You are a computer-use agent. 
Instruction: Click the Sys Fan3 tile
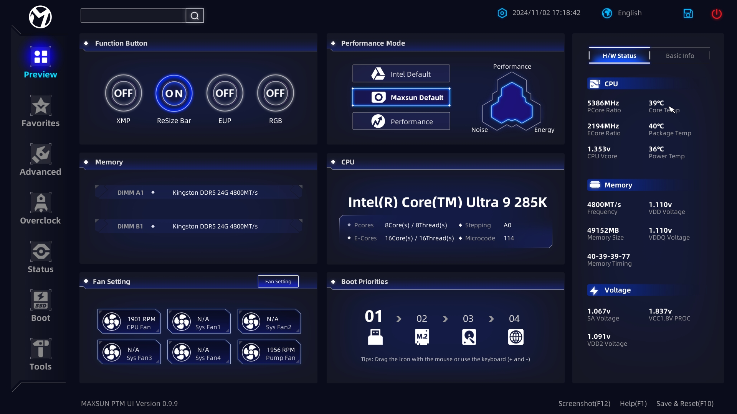129,352
